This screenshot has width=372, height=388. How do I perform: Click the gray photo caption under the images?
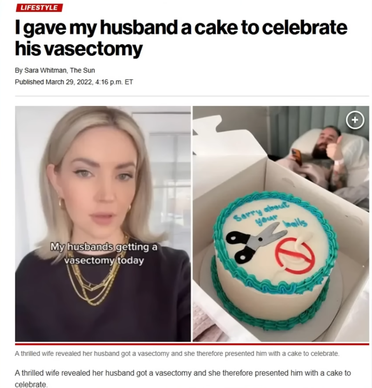click(x=177, y=353)
